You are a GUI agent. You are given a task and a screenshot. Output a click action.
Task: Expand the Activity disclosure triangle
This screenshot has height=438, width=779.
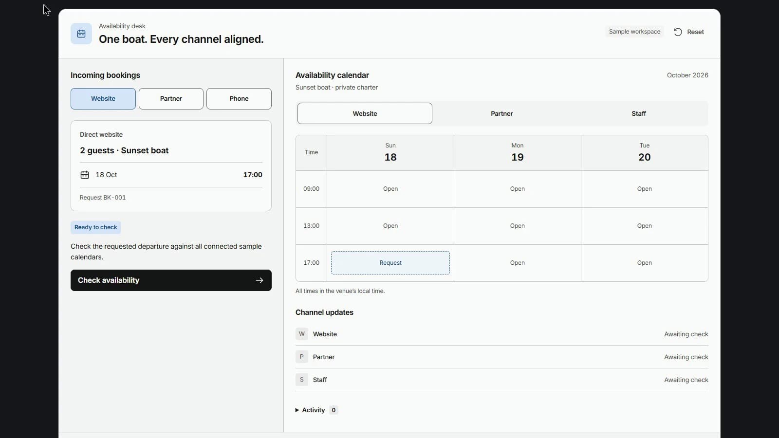pyautogui.click(x=297, y=410)
